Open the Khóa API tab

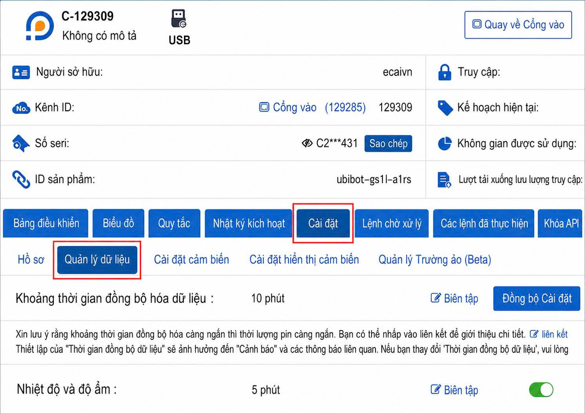pyautogui.click(x=560, y=223)
